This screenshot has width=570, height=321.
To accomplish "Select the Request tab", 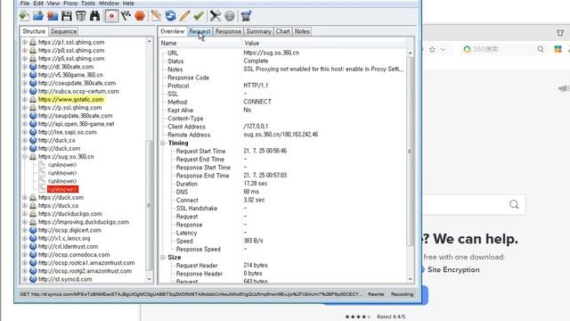I will (x=199, y=31).
